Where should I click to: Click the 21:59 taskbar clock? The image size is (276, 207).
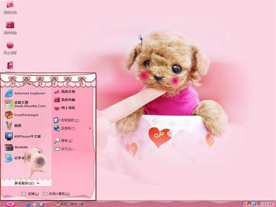pyautogui.click(x=267, y=204)
